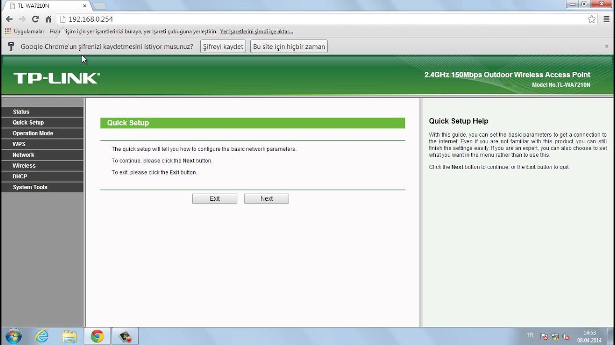Click the Exit button
Image resolution: width=615 pixels, height=345 pixels.
[x=215, y=198]
